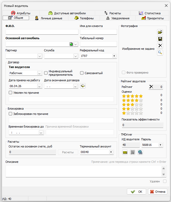Delete photo with X icon

pos(160,46)
